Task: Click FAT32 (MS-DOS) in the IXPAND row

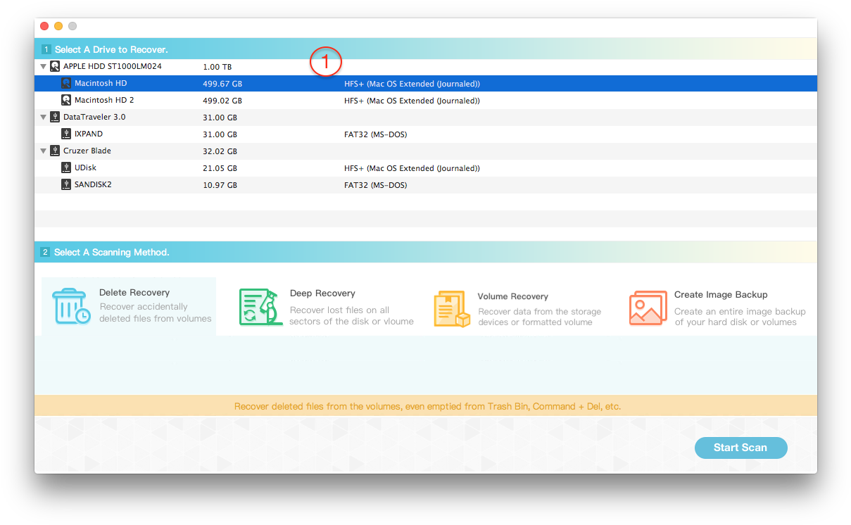Action: [375, 134]
